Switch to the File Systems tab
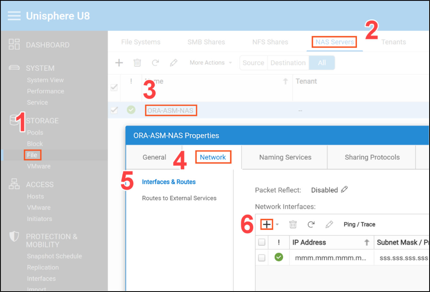 pos(141,42)
